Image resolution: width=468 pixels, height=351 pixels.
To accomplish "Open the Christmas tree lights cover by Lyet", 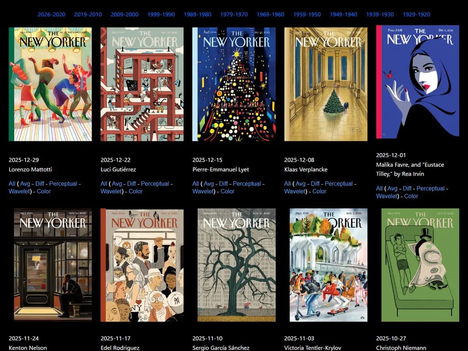I will tap(234, 84).
